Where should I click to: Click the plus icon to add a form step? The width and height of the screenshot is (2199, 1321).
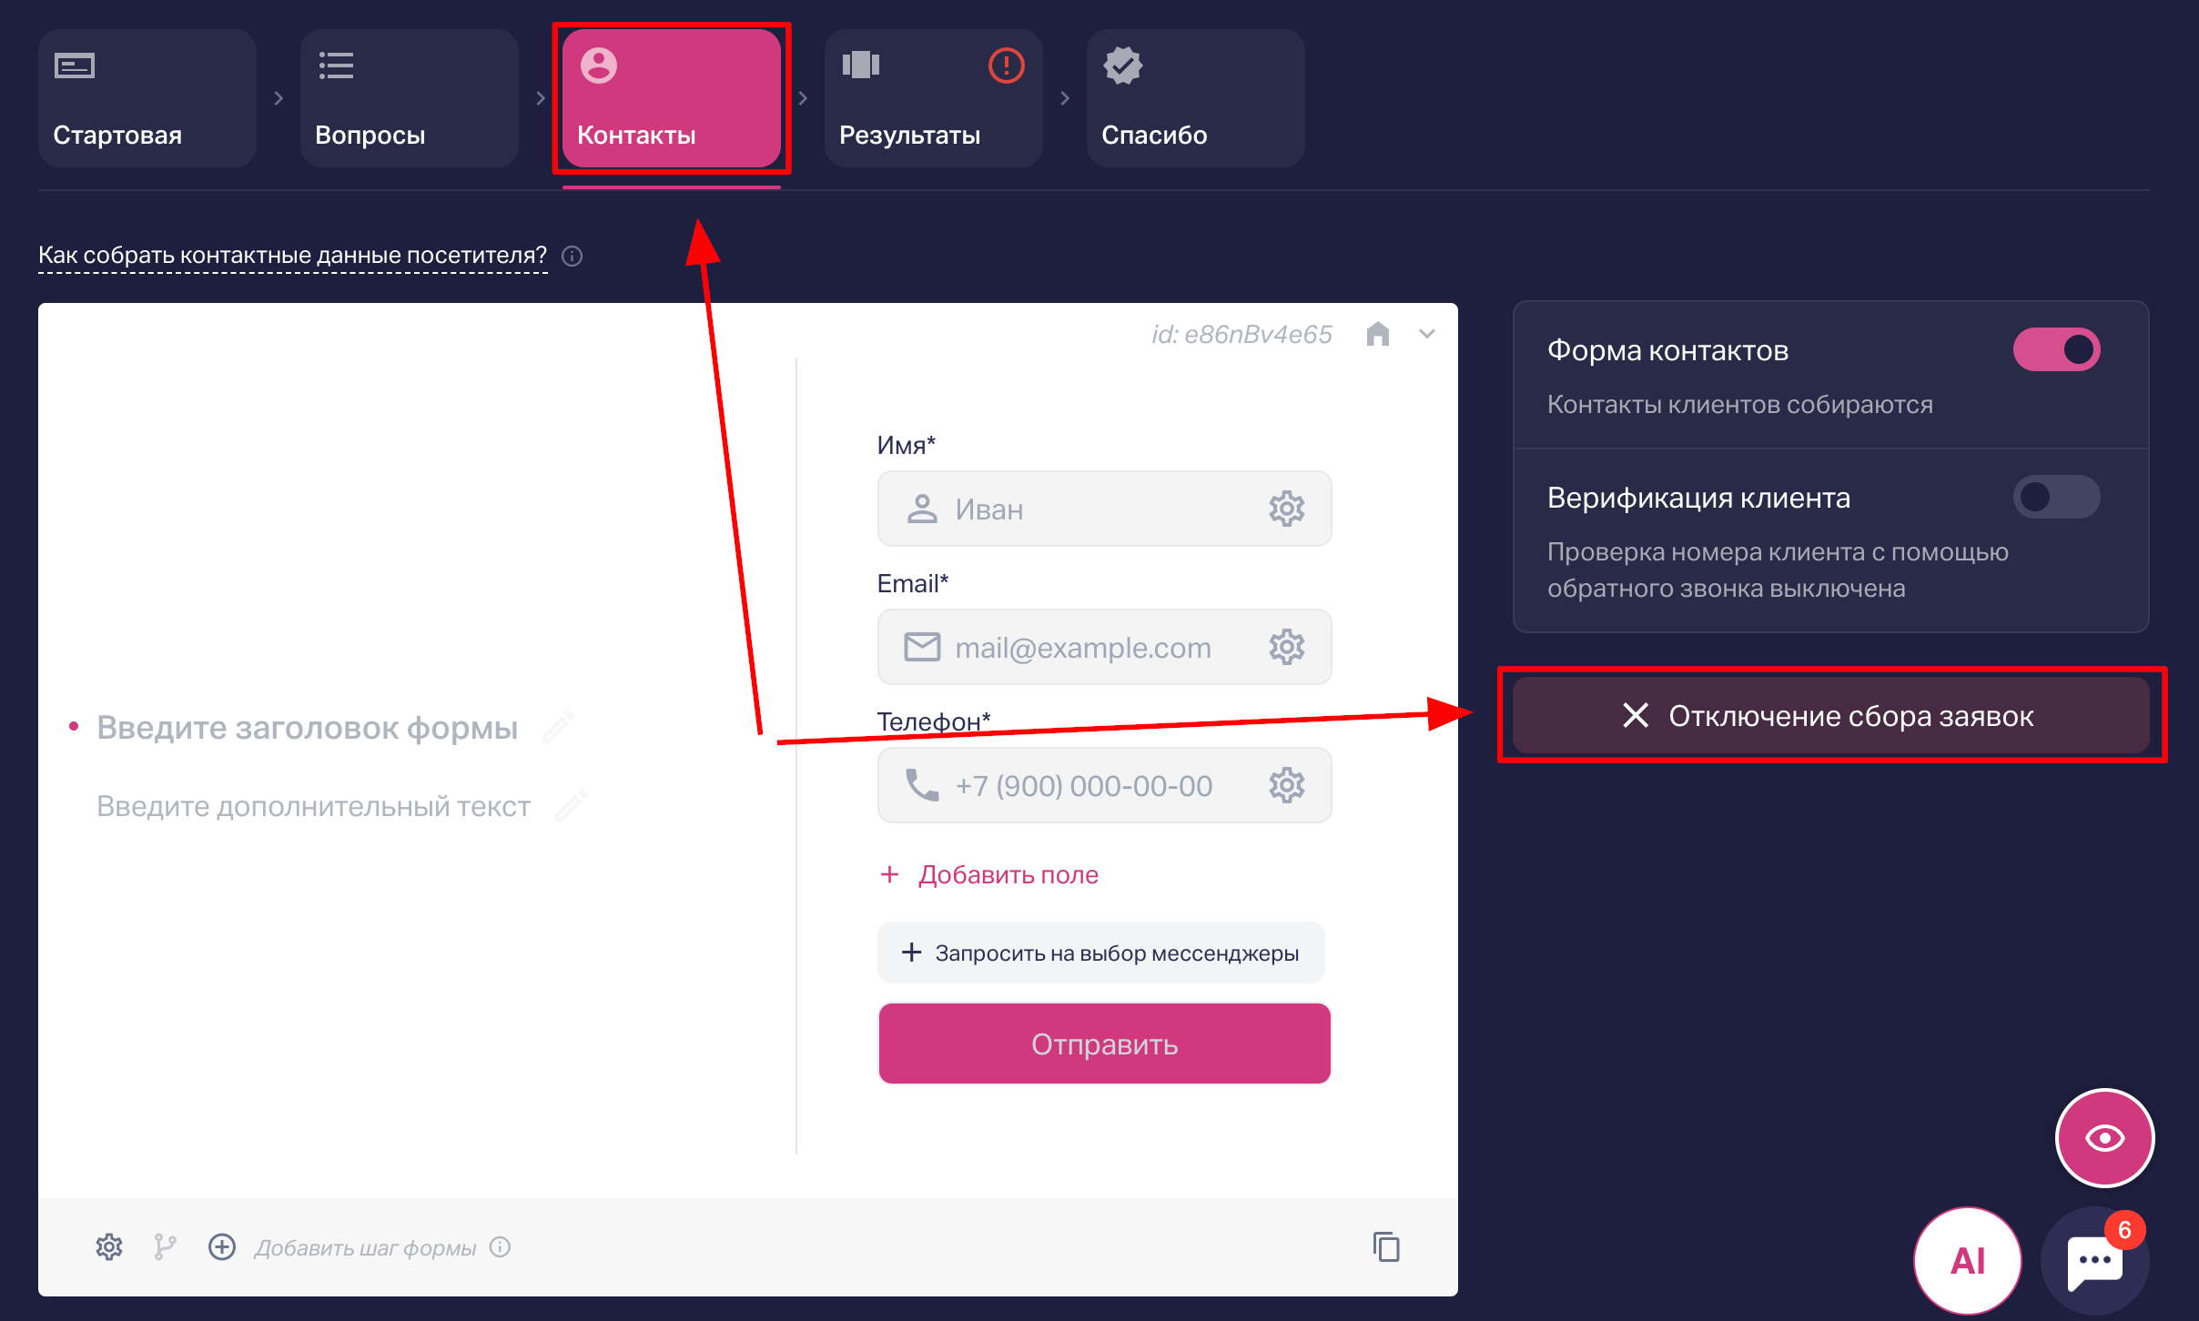222,1246
